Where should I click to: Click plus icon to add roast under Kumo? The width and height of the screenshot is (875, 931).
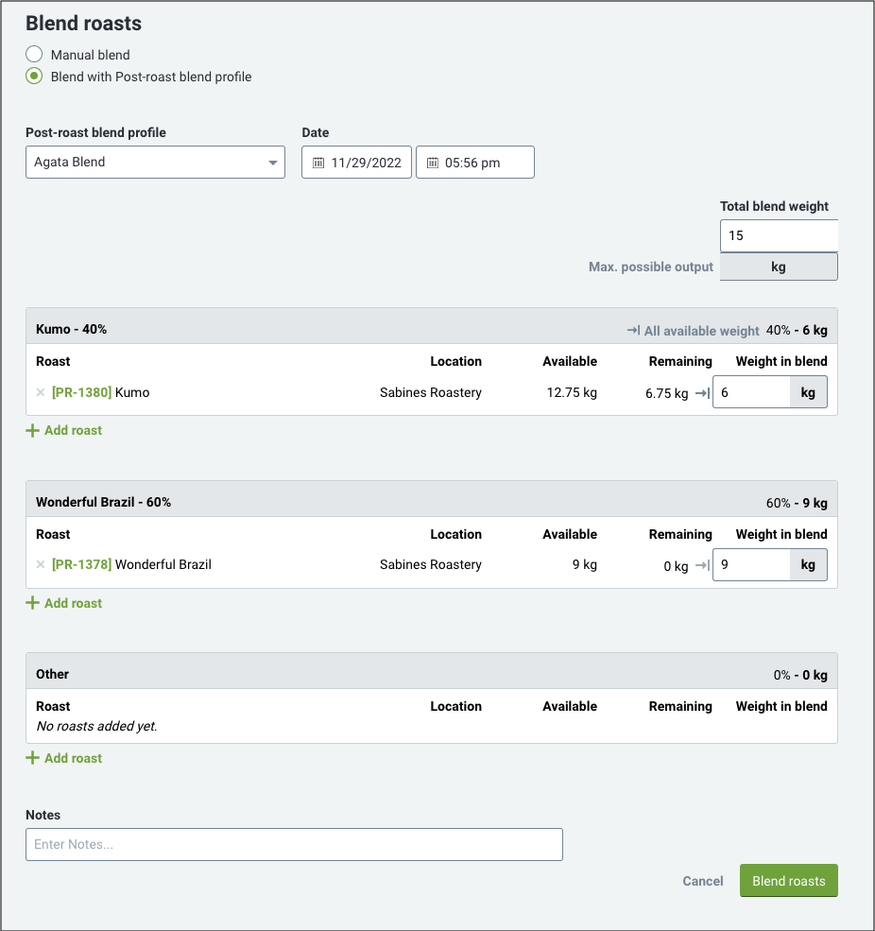33,430
